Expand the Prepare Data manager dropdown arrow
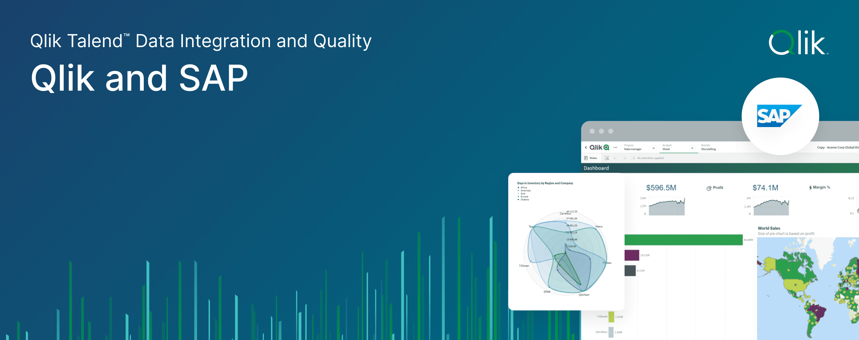The height and width of the screenshot is (340, 859). coord(653,148)
